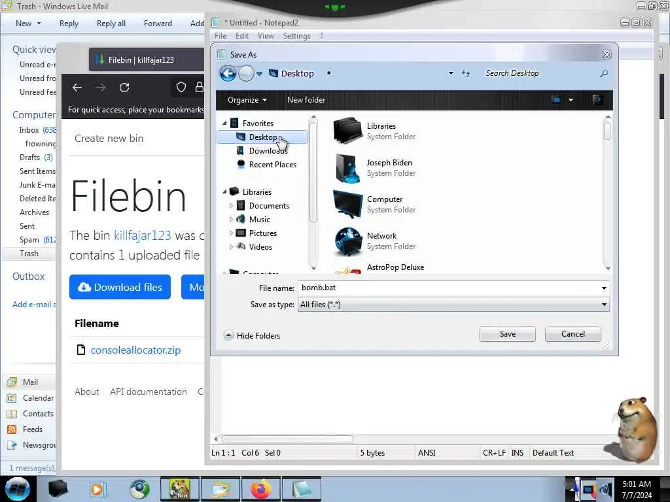Click the refresh icon next to address bar
Viewport: 670px width, 502px height.
466,73
